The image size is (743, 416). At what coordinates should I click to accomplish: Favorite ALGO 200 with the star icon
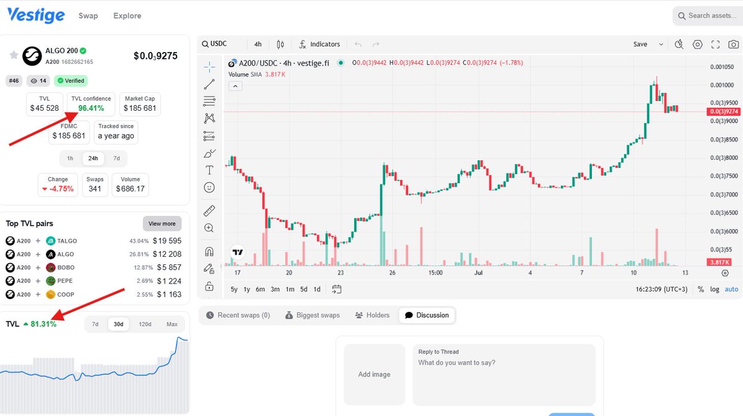click(x=13, y=55)
